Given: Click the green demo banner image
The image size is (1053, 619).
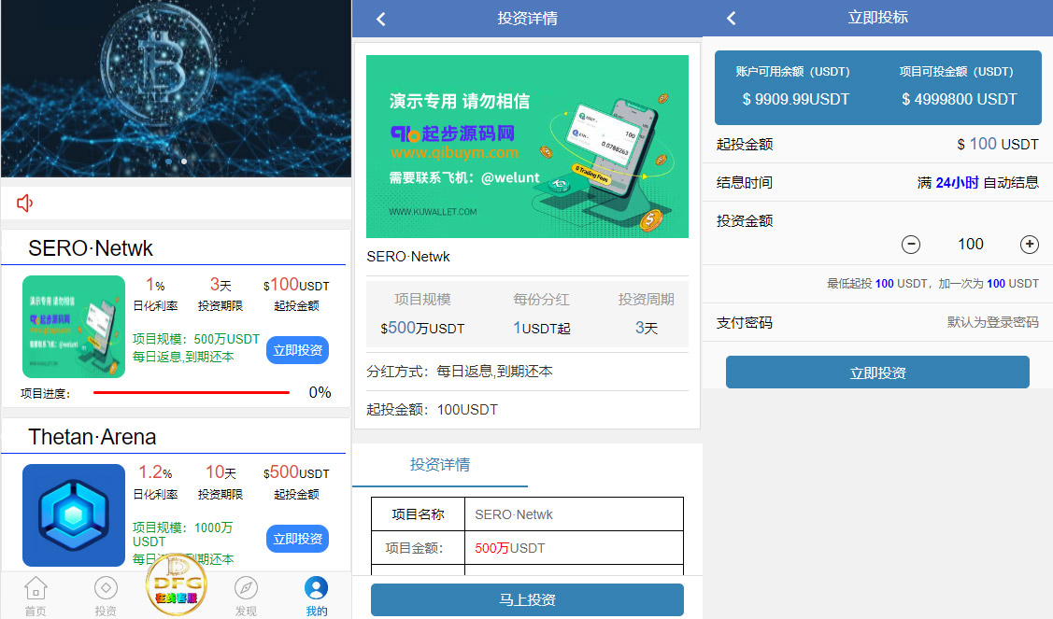Looking at the screenshot, I should [527, 147].
